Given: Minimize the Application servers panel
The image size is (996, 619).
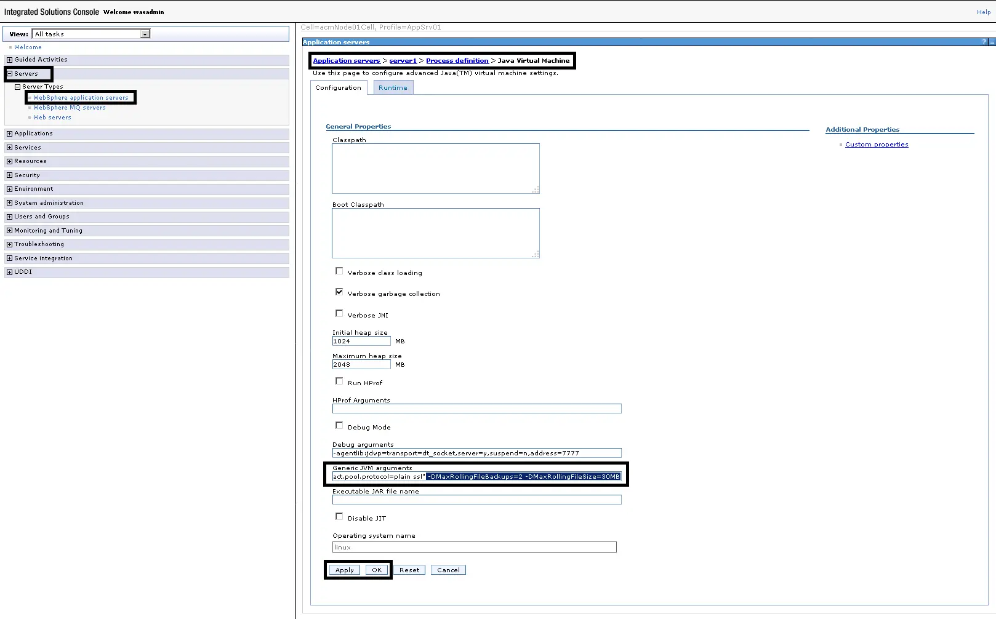Looking at the screenshot, I should [991, 42].
